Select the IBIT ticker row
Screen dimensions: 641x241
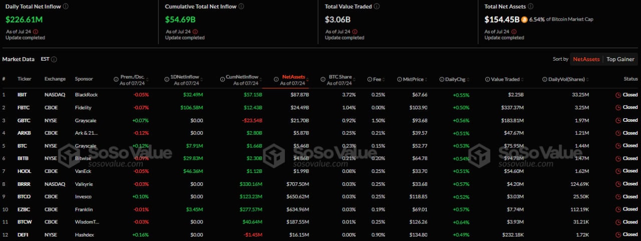(320, 95)
